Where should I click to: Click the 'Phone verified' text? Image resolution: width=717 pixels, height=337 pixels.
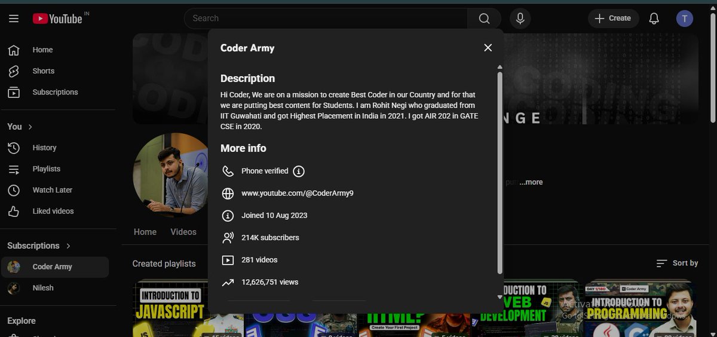[265, 171]
